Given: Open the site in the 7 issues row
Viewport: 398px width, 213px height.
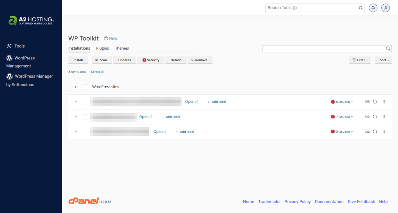Looking at the screenshot, I should pyautogui.click(x=146, y=116).
